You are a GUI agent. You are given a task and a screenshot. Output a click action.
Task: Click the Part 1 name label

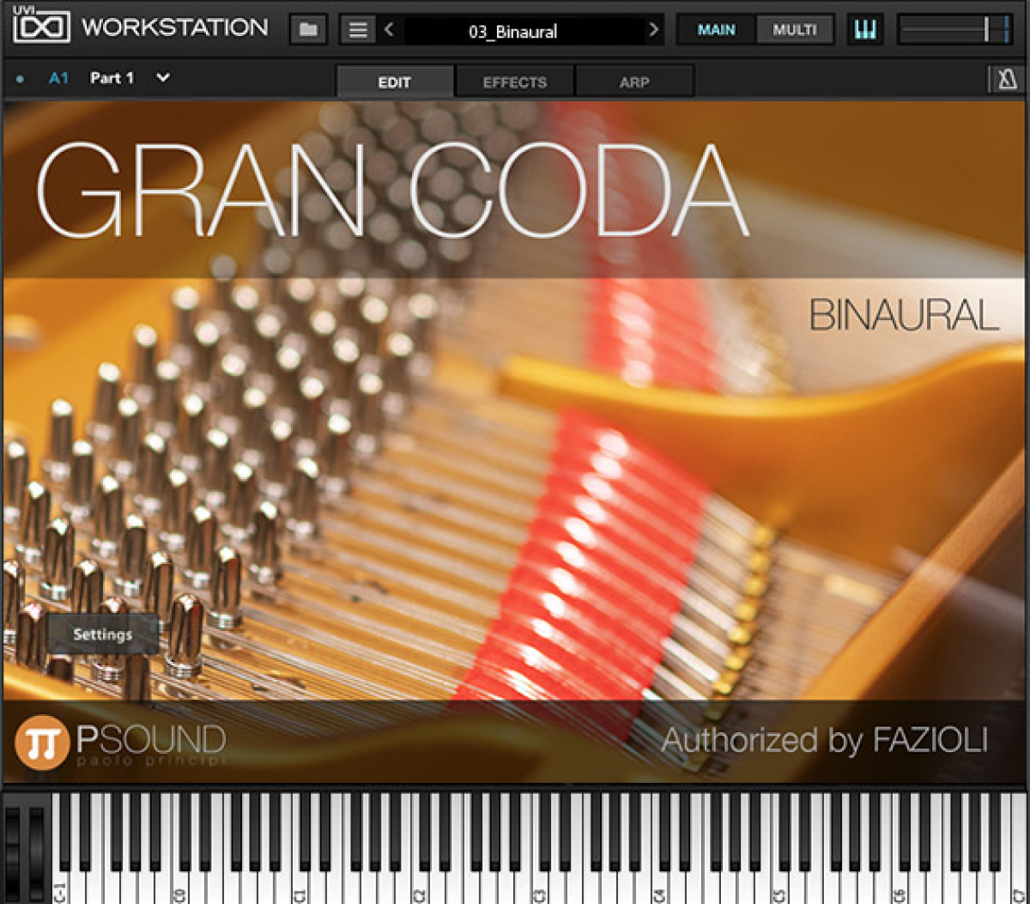(112, 78)
